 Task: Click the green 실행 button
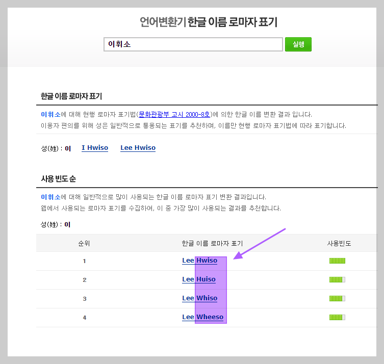click(298, 44)
